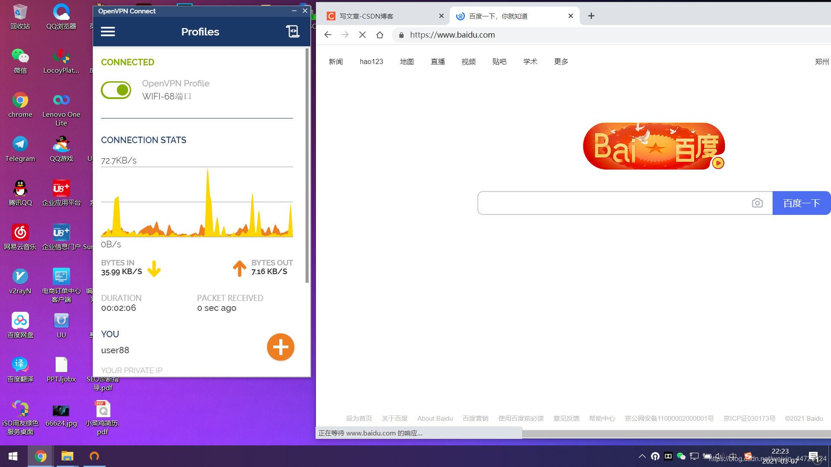
Task: Show hidden system tray icons
Action: pos(642,456)
